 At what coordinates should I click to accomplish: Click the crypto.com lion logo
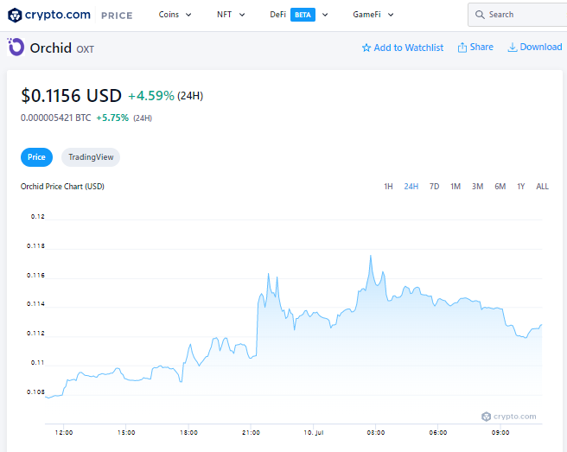click(15, 15)
